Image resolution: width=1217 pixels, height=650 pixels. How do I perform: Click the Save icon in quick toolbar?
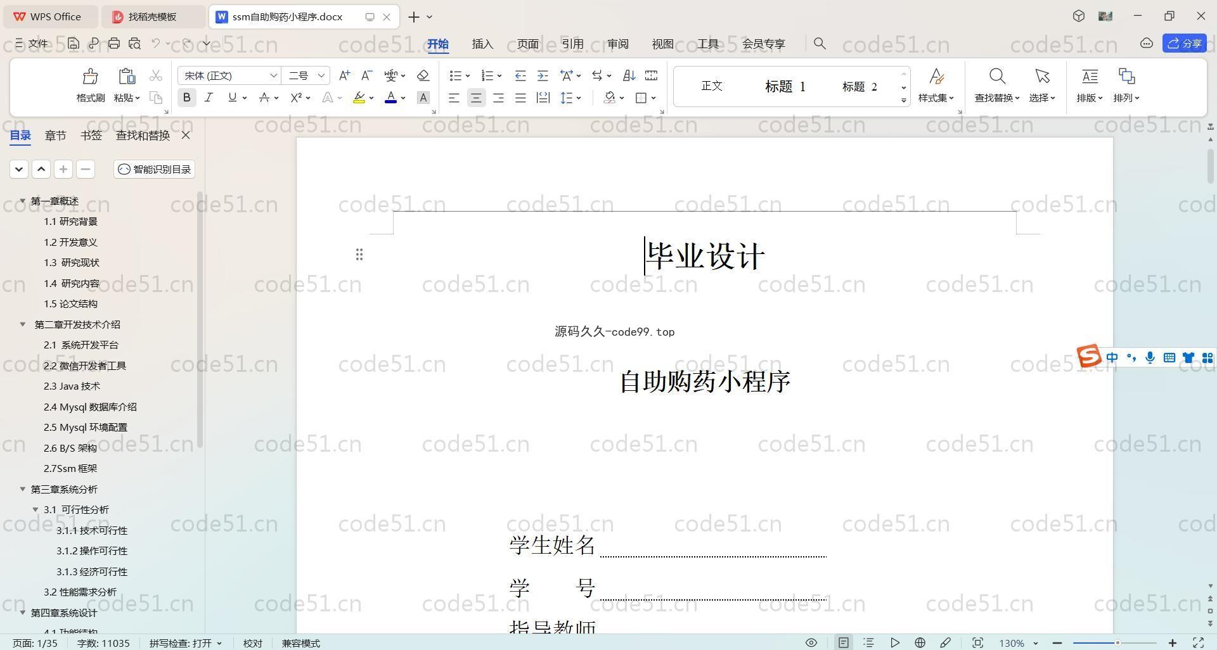(74, 43)
